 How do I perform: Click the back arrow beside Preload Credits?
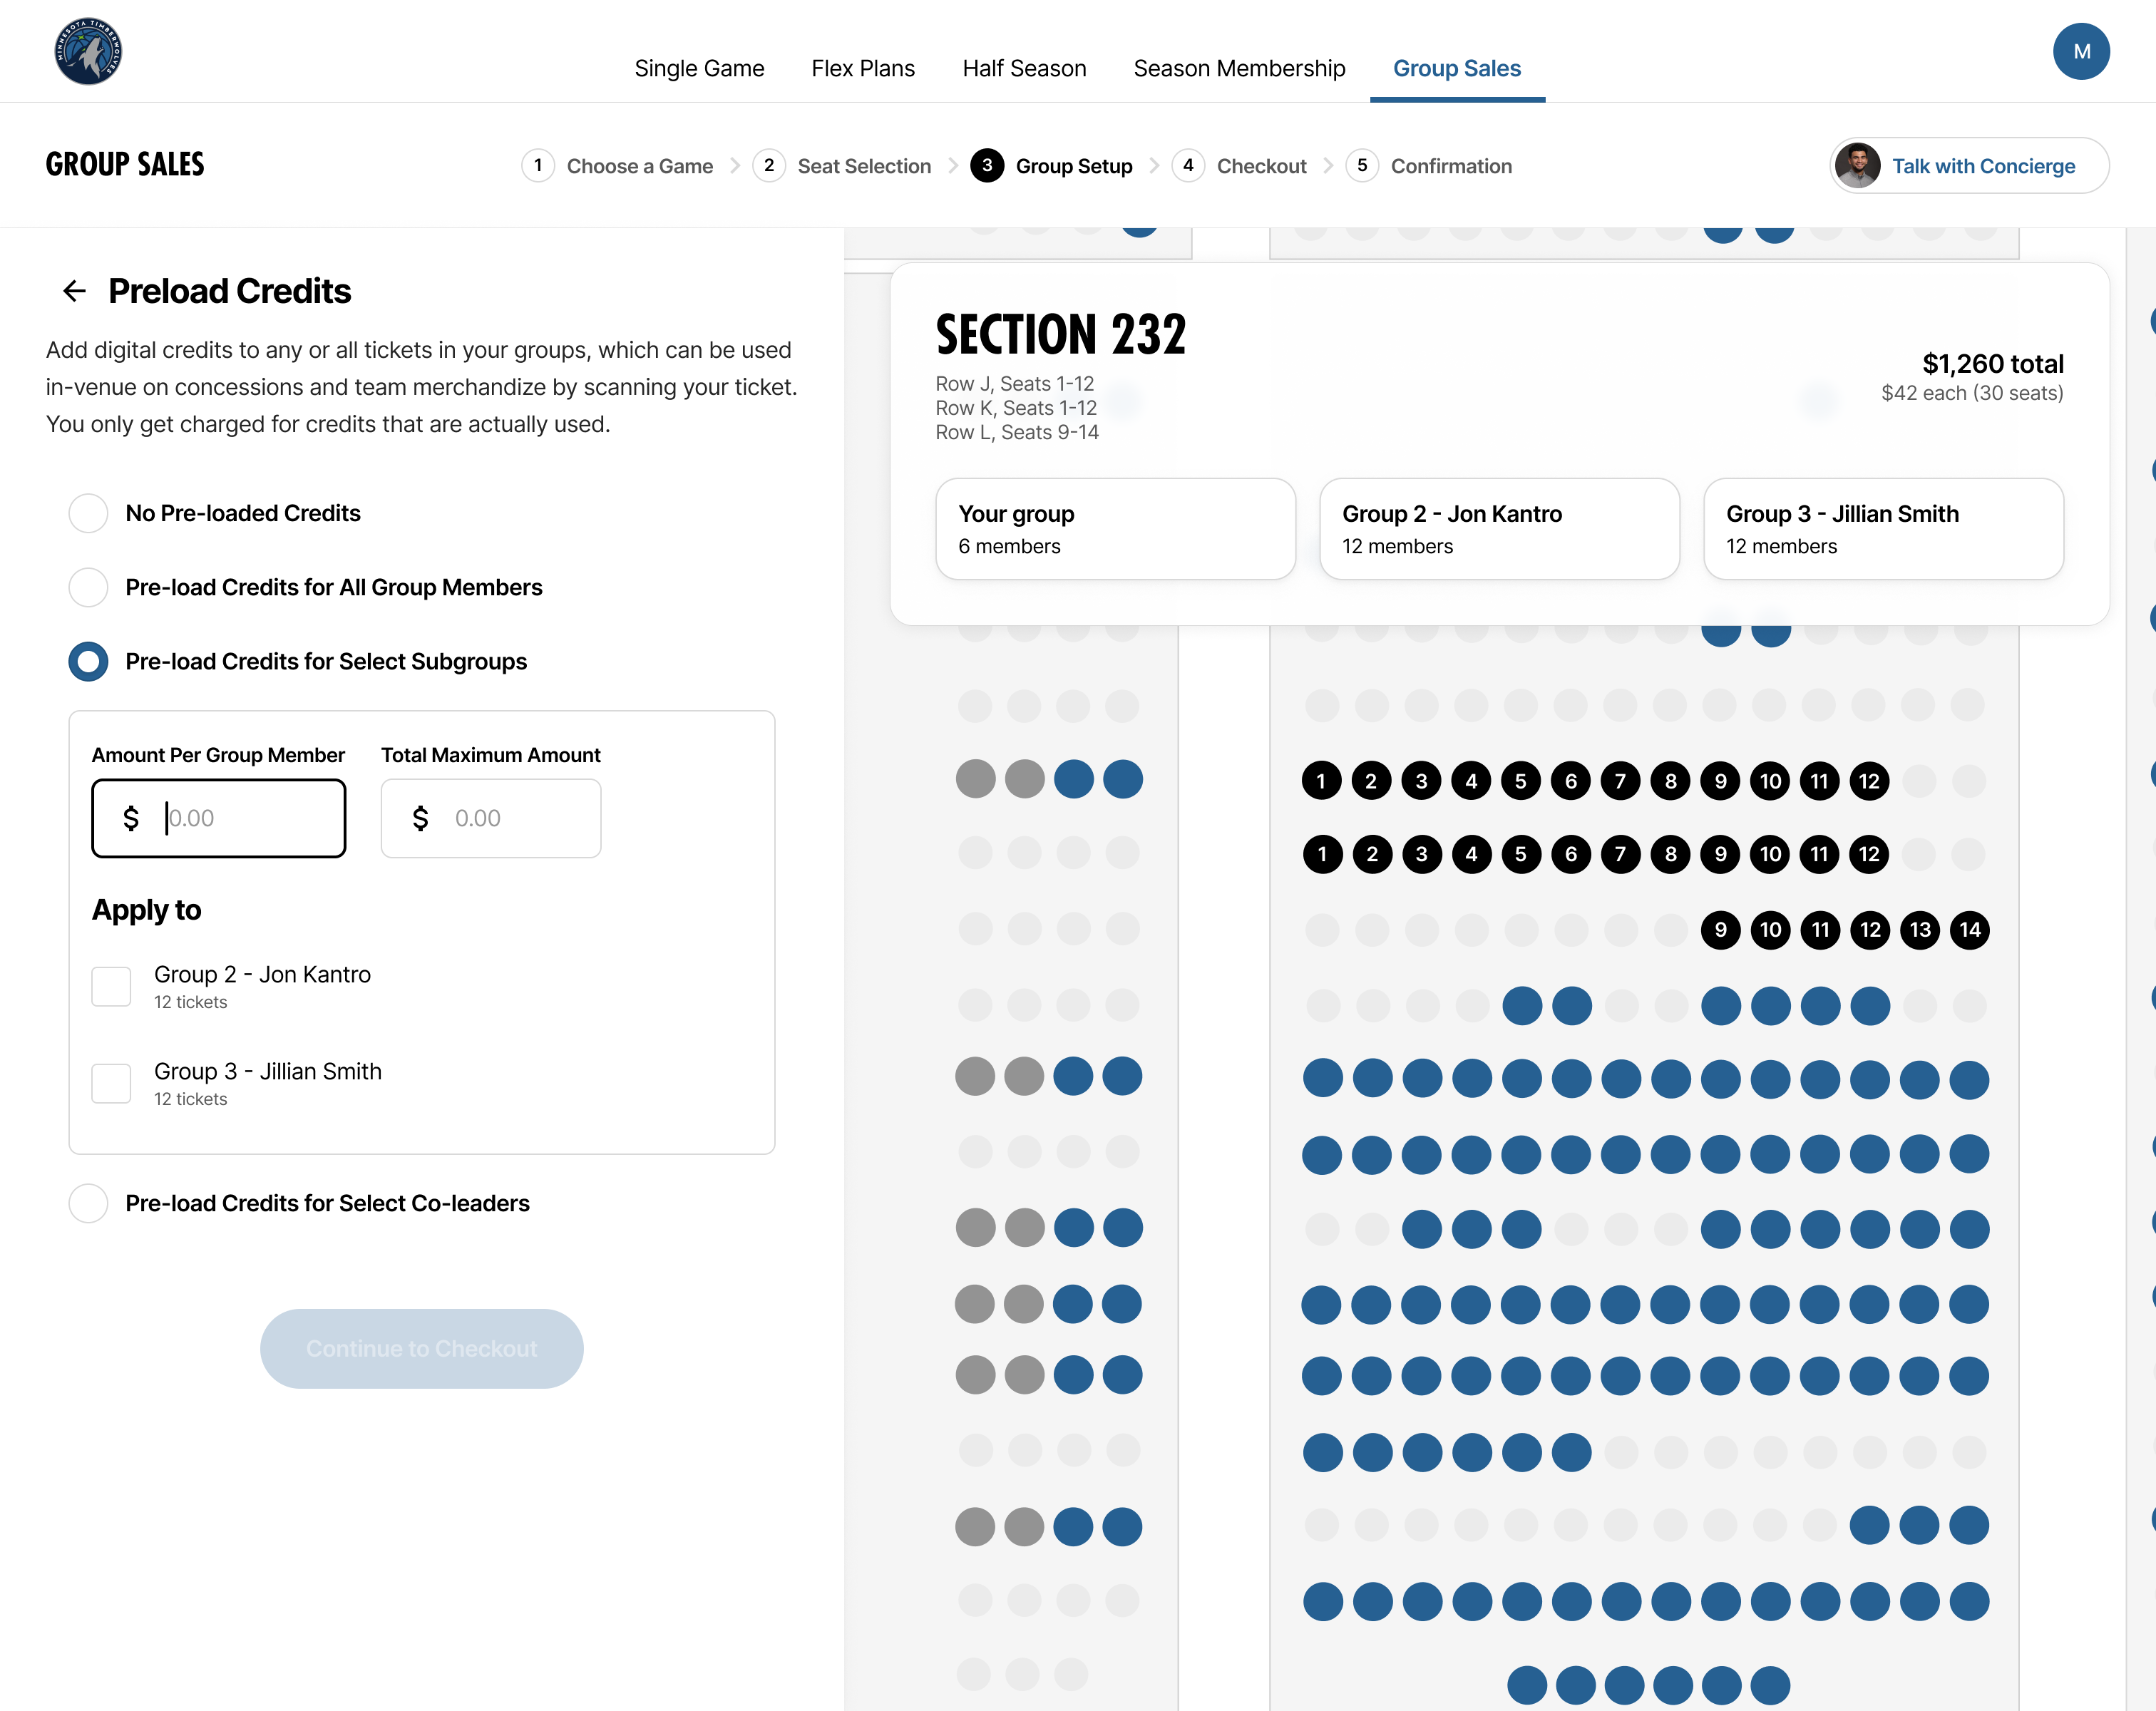[x=74, y=291]
